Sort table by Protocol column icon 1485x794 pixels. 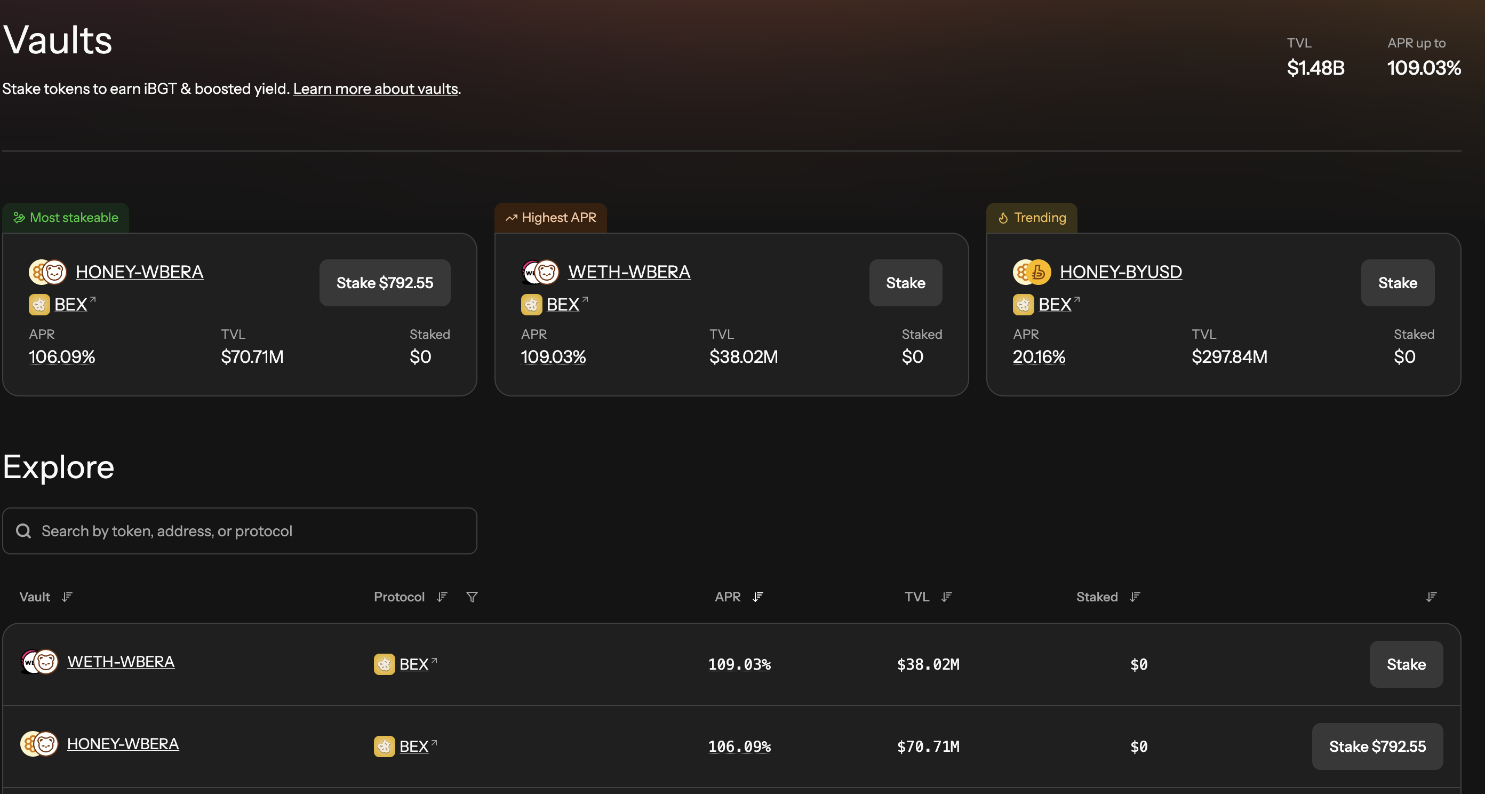click(x=442, y=597)
